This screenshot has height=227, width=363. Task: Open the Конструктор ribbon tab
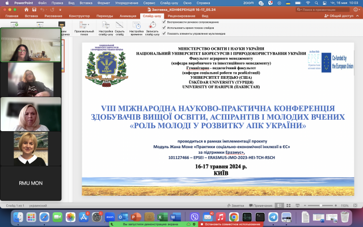tap(79, 16)
